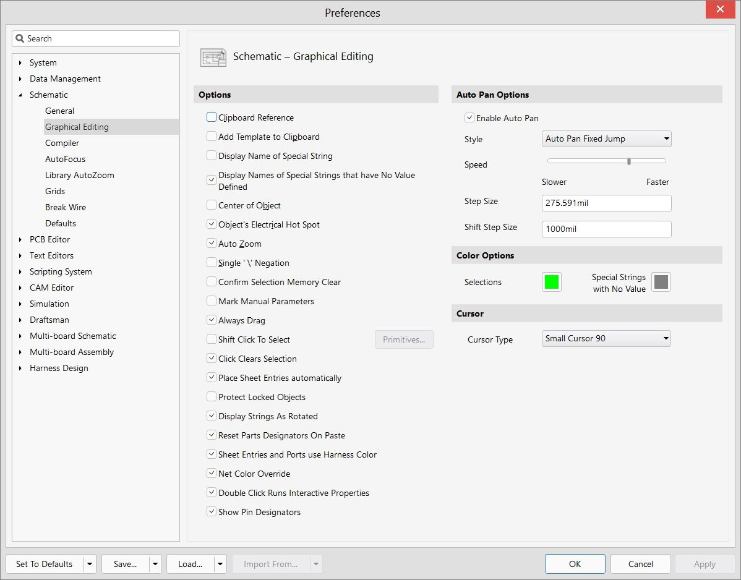Screen dimensions: 741x580
Task: Enable Shift Click To Select
Action: pyautogui.click(x=212, y=339)
